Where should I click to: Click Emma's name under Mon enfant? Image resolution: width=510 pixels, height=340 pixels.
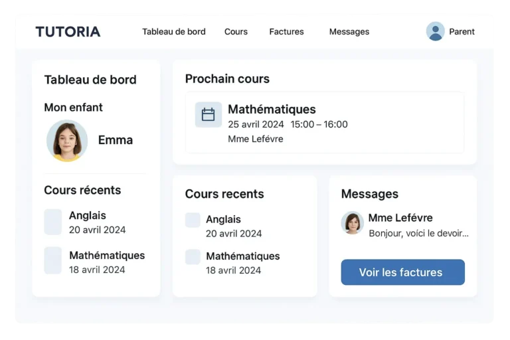coord(116,140)
